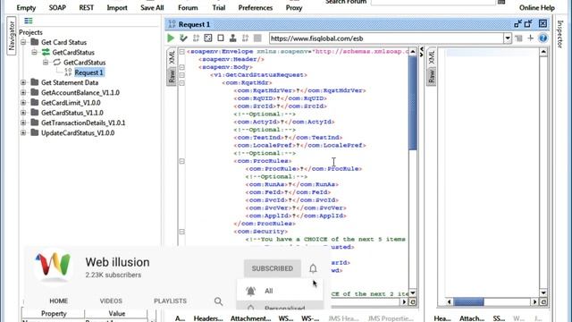Expand the GetAccountBalance_V1.1.0 project
Viewport: 572px width, 322px height.
point(23,93)
